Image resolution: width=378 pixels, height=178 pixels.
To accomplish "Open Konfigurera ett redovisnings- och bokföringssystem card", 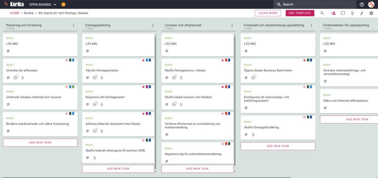I will pos(278,99).
